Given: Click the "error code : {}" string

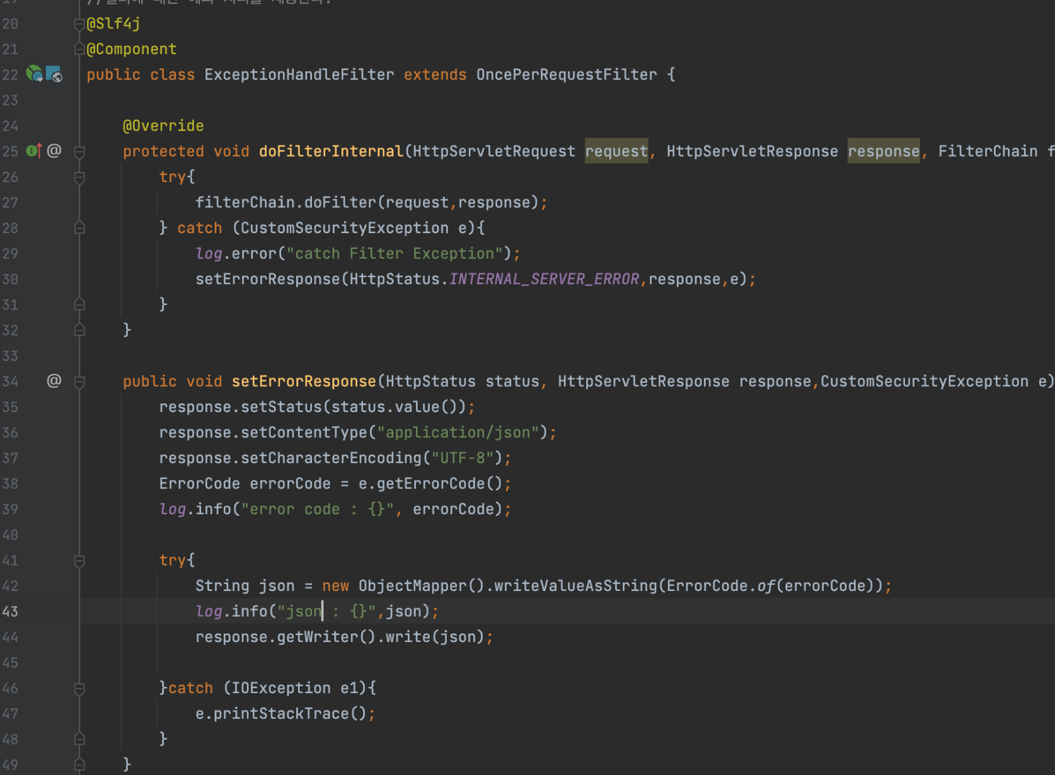Looking at the screenshot, I should tap(318, 509).
